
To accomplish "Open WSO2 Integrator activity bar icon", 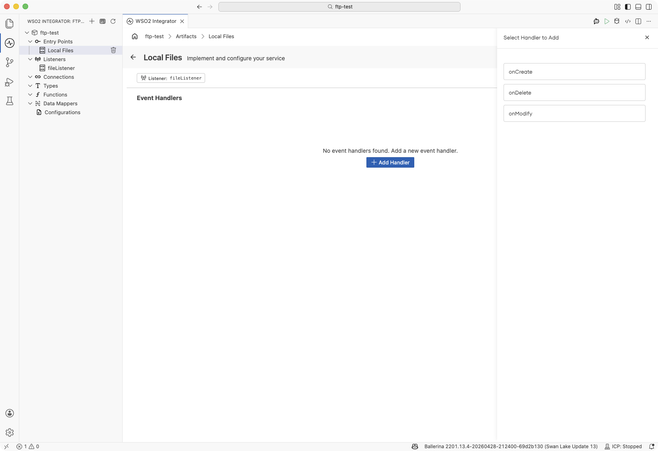I will [x=10, y=43].
